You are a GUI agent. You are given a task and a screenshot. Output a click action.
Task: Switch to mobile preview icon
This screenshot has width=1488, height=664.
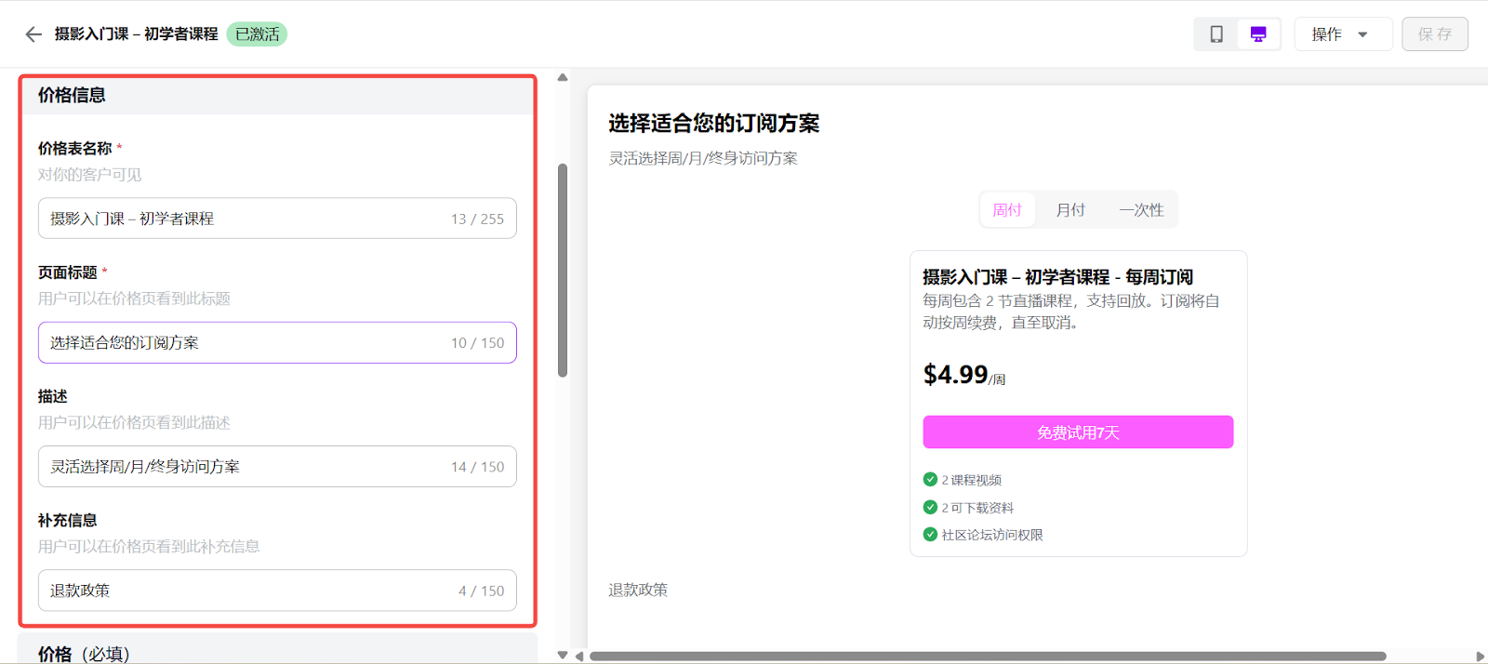point(1216,34)
